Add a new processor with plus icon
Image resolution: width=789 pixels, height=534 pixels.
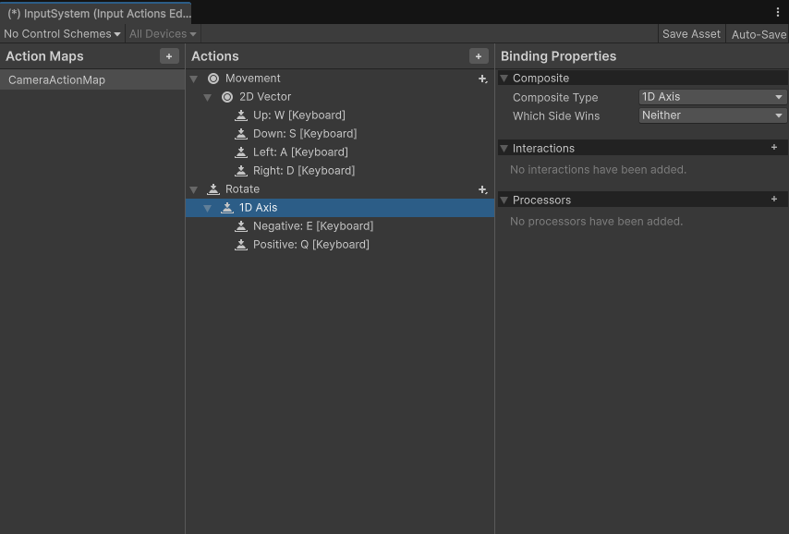774,200
